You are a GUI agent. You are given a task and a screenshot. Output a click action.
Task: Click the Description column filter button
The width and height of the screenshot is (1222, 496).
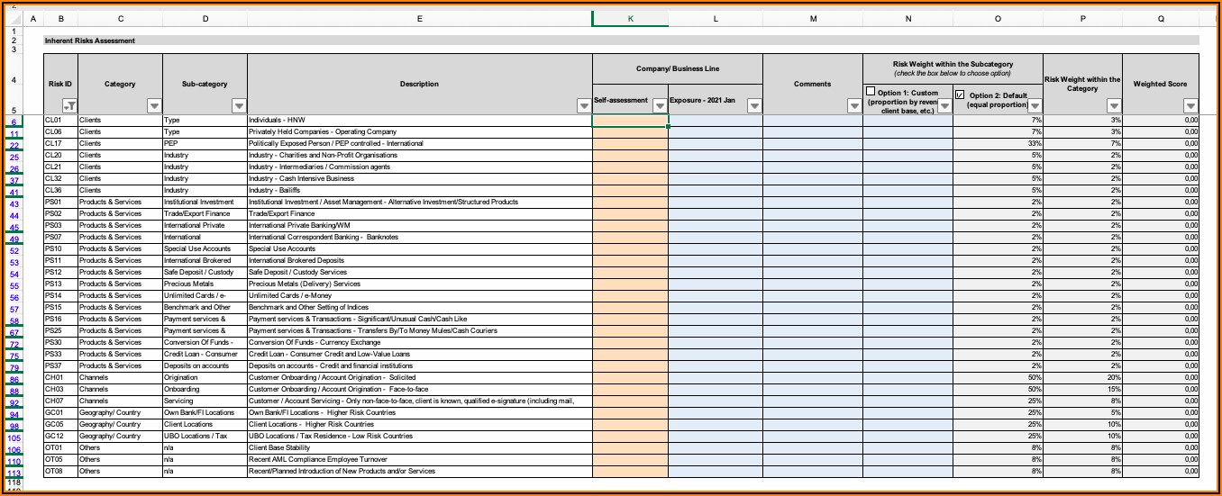point(584,106)
